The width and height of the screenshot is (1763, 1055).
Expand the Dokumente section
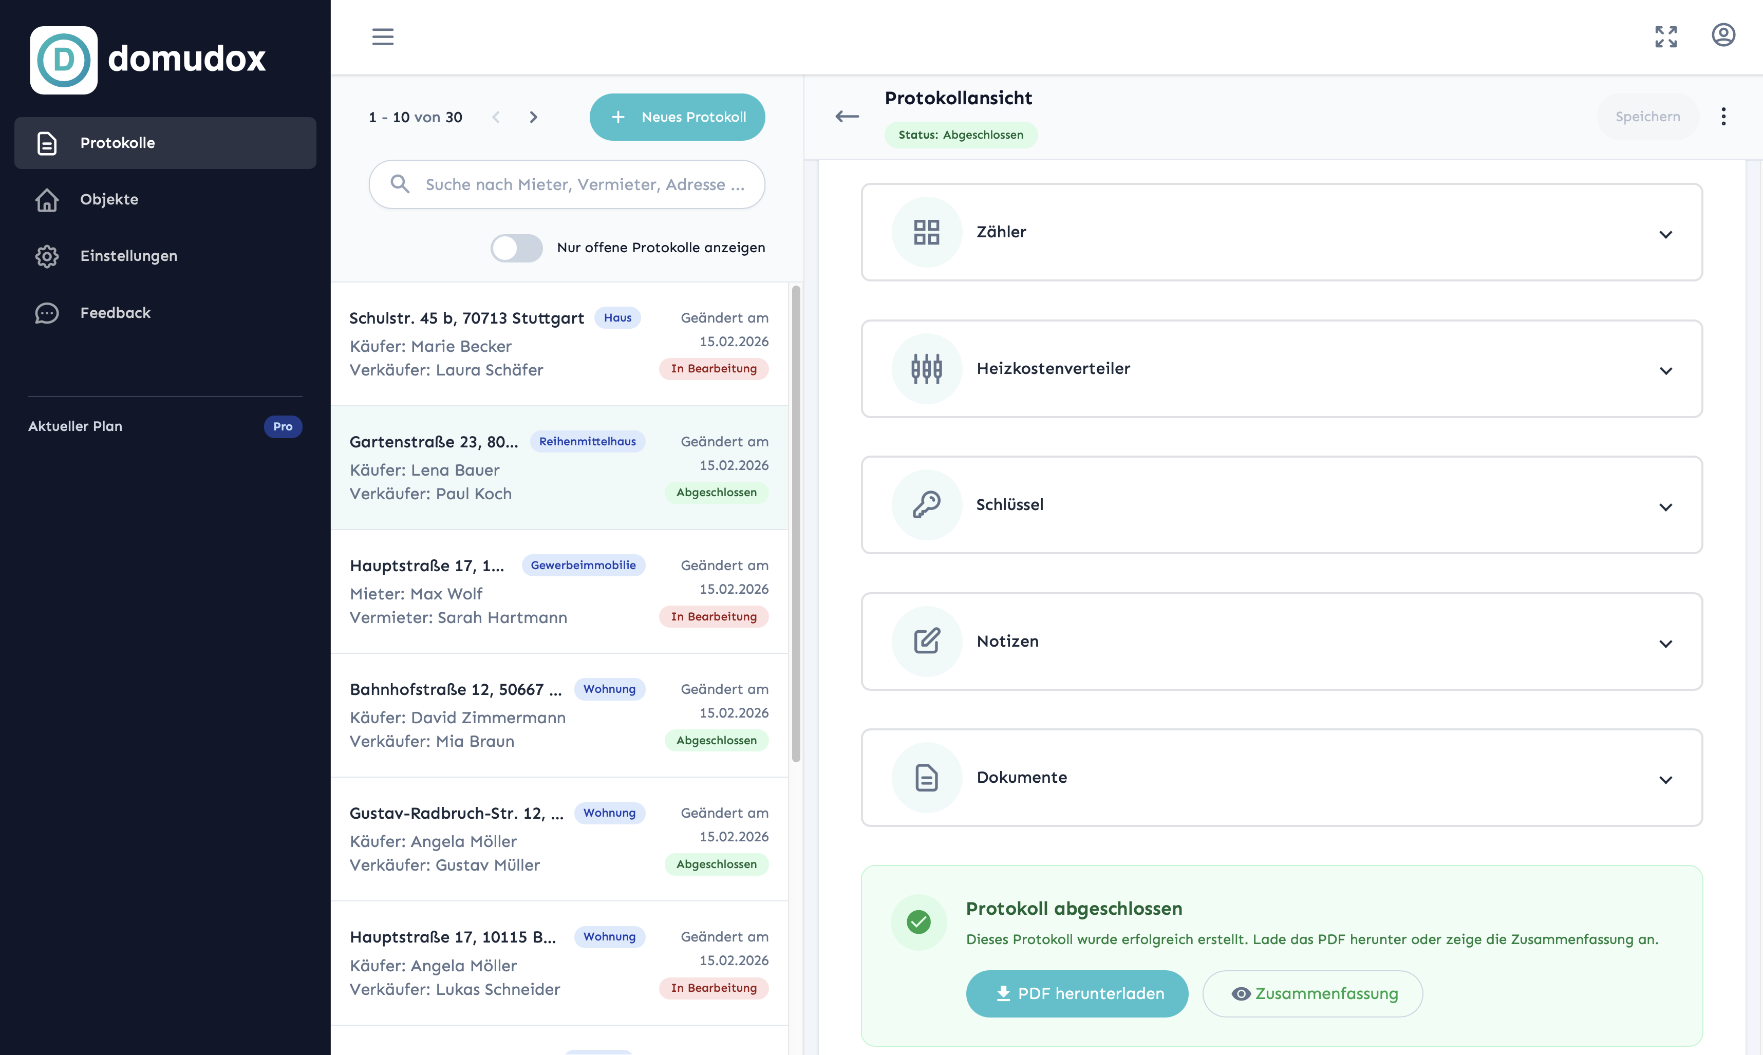[1665, 779]
